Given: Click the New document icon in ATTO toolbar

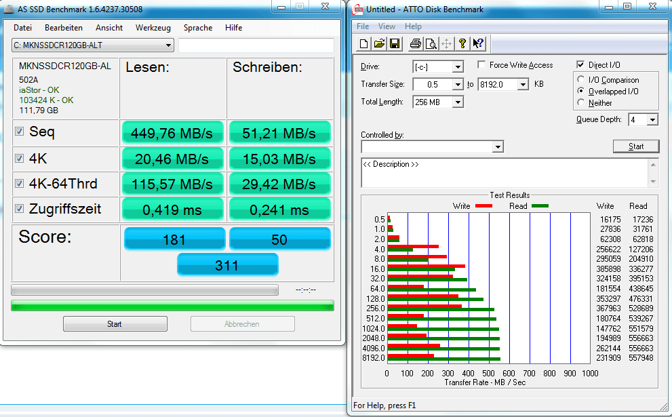Looking at the screenshot, I should coord(364,43).
